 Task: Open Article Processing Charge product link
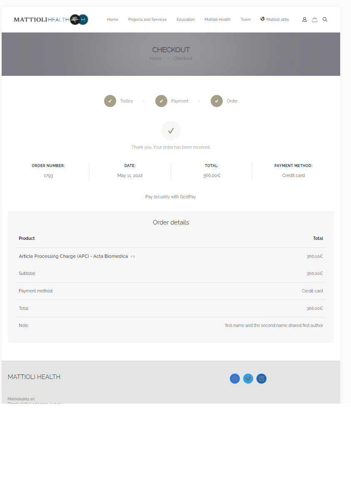point(73,256)
